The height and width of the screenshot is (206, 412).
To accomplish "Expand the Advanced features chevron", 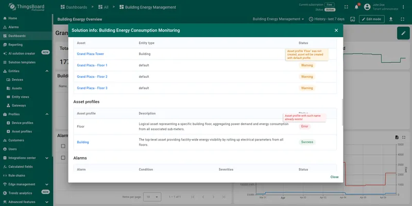I will pyautogui.click(x=47, y=202).
